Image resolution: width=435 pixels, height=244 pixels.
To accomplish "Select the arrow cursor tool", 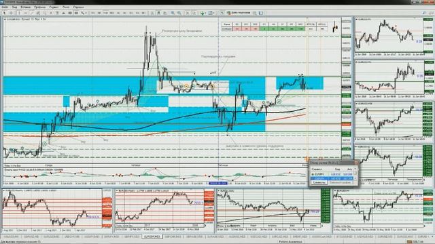I will point(4,13).
